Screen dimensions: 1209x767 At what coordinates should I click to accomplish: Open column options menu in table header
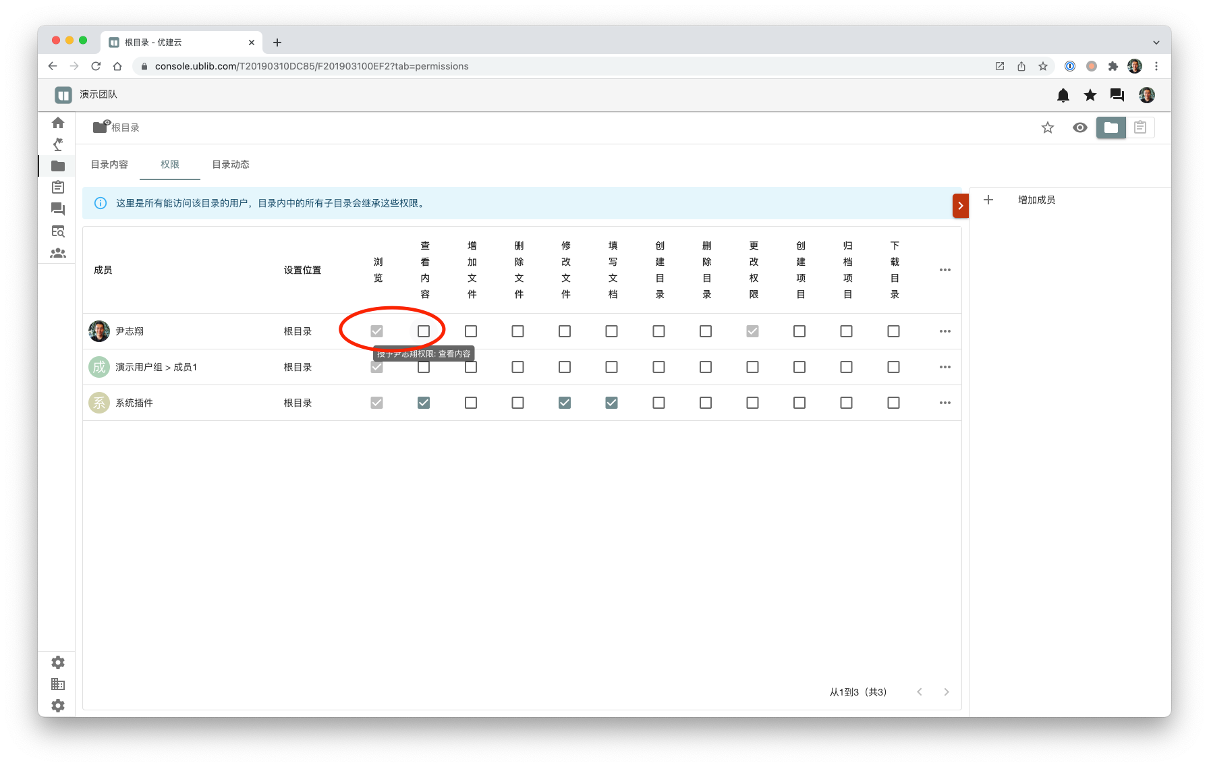click(x=945, y=270)
